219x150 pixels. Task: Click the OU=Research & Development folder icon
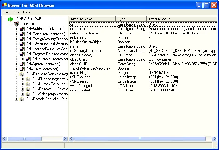28,89
